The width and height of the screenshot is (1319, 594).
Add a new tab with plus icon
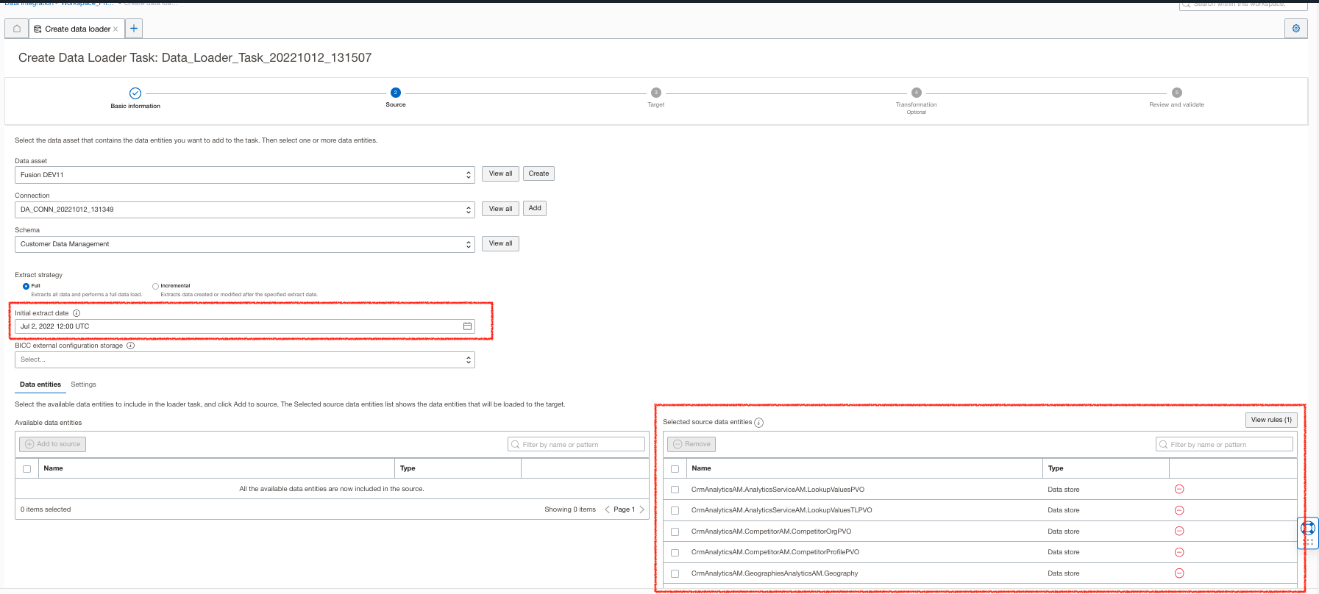click(134, 29)
